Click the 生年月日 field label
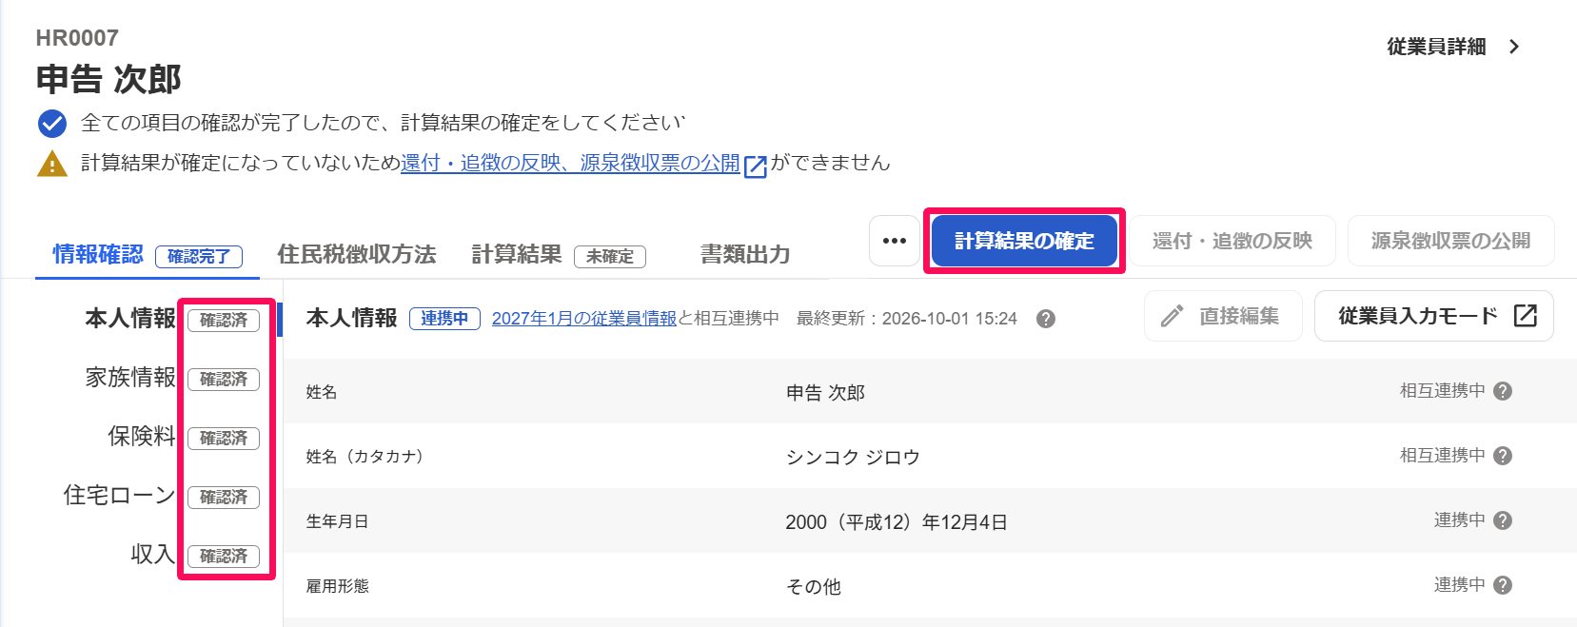 click(337, 521)
